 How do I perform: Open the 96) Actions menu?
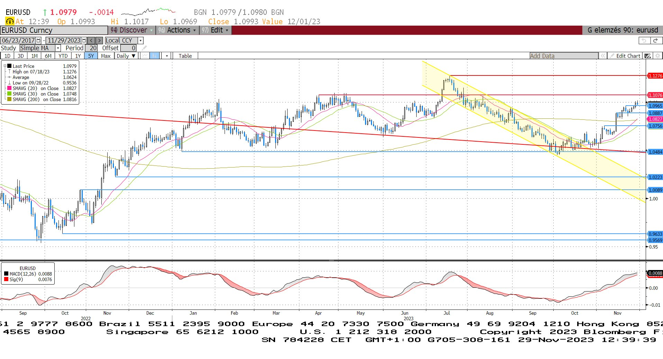tap(177, 30)
